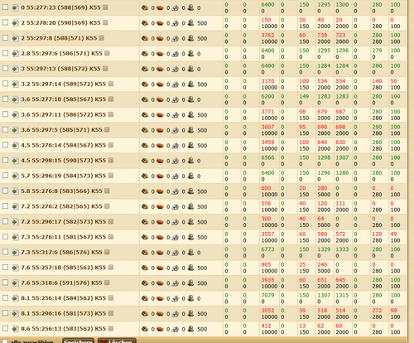
Task: Click small square icon after 7.2 55:276:2 name
Action: 107,206
